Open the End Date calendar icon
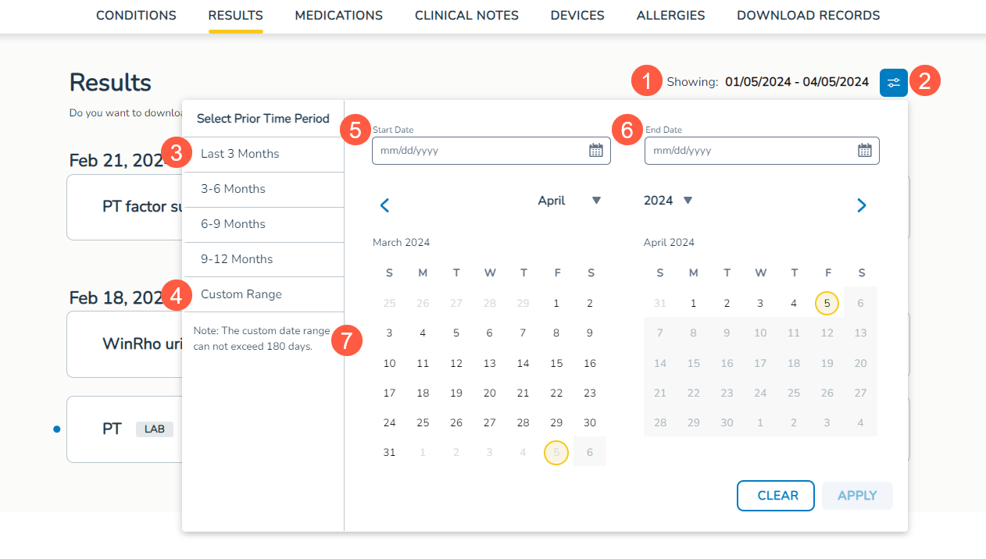The width and height of the screenshot is (986, 559). coord(864,151)
